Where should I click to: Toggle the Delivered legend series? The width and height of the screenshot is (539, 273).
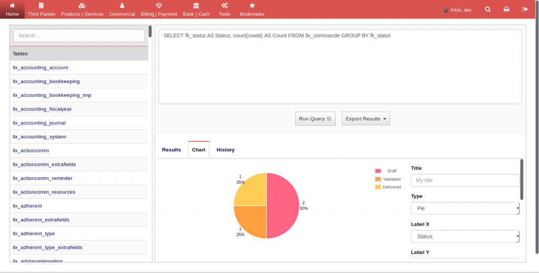(387, 187)
